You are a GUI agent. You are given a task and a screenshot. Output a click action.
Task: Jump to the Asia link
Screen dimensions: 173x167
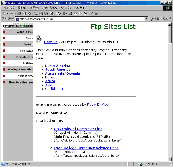(x=48, y=85)
